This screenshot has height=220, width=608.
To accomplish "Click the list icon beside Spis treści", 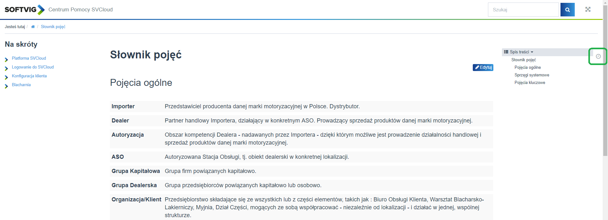I will 506,52.
